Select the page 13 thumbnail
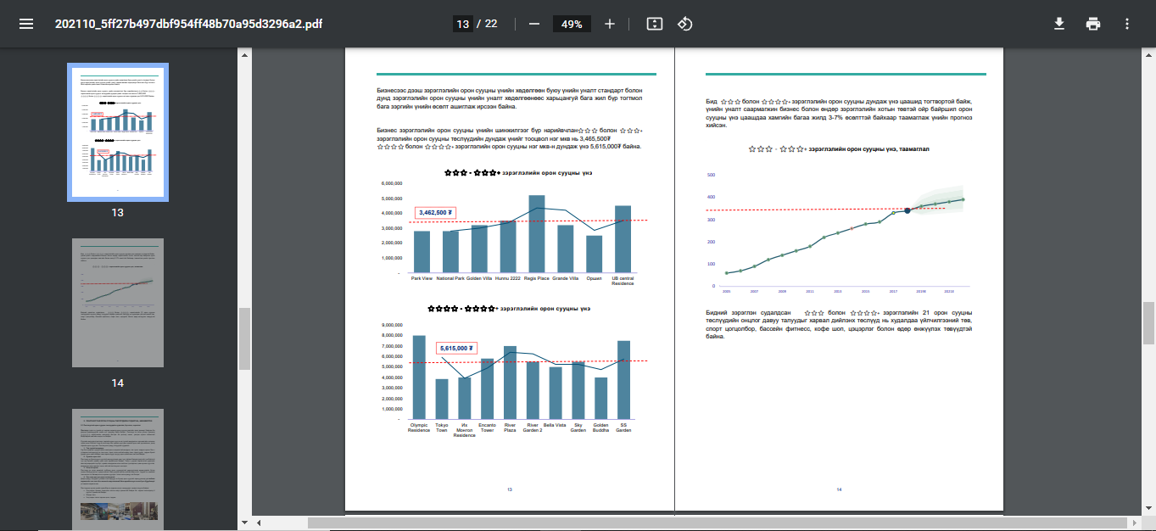Viewport: 1156px width, 531px height. tap(118, 131)
